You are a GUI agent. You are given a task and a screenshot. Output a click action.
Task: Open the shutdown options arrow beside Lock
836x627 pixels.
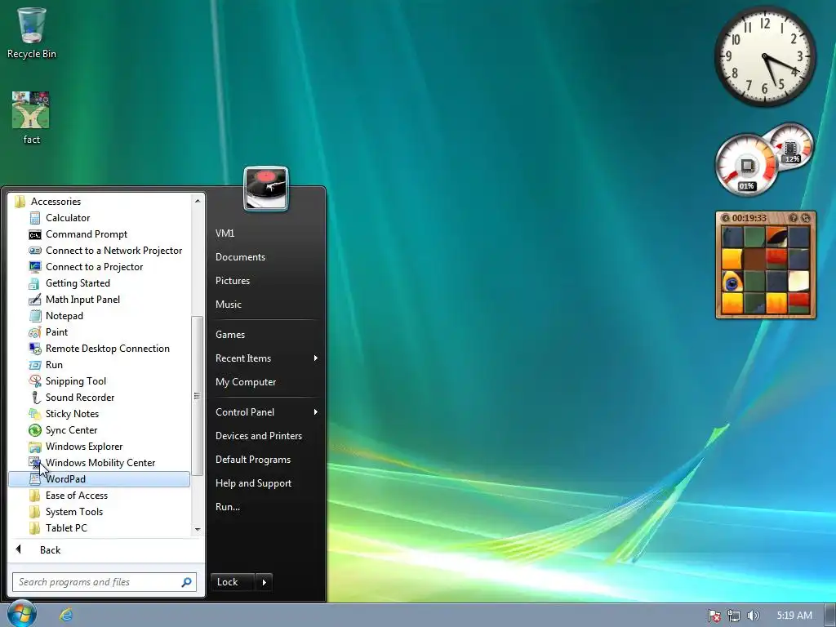click(265, 582)
